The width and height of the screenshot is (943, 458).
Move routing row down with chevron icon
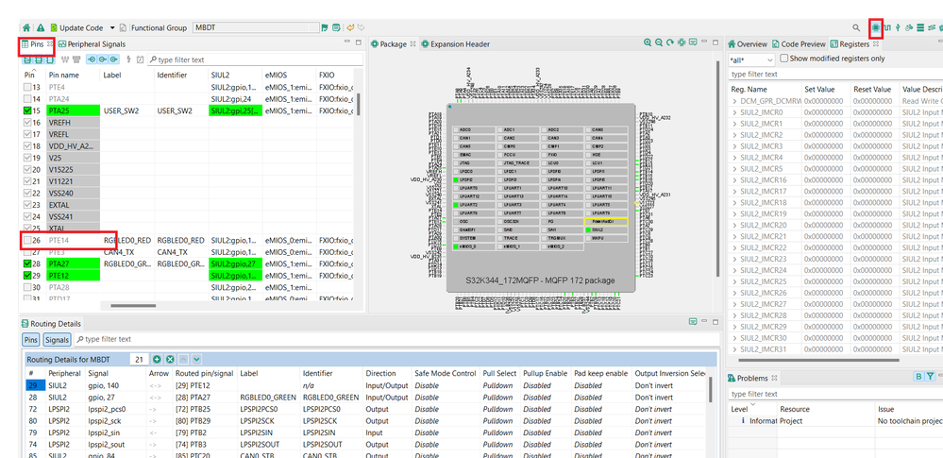(x=196, y=359)
